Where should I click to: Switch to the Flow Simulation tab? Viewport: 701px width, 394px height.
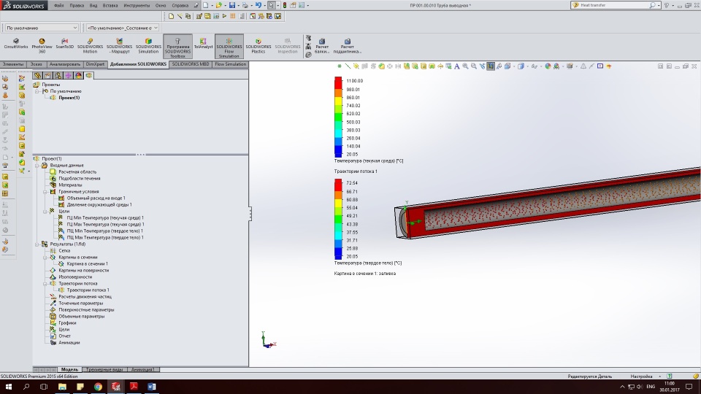(230, 64)
